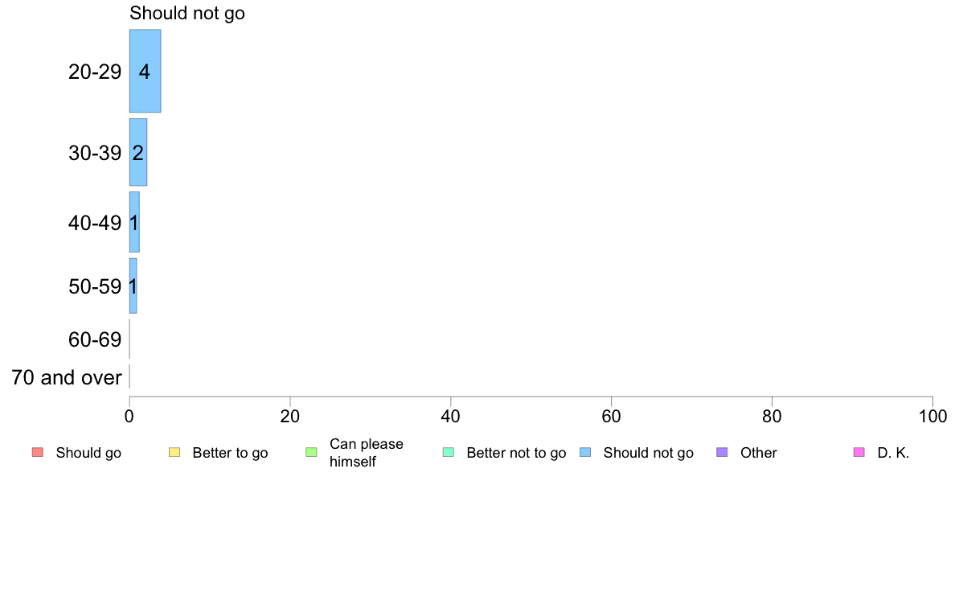Click the teal Better not to go swatch
Screen dimensions: 955x592
click(x=449, y=452)
